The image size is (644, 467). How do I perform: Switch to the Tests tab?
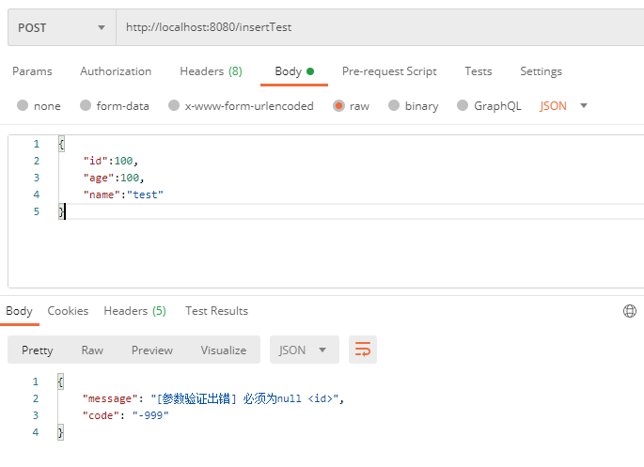(x=479, y=71)
